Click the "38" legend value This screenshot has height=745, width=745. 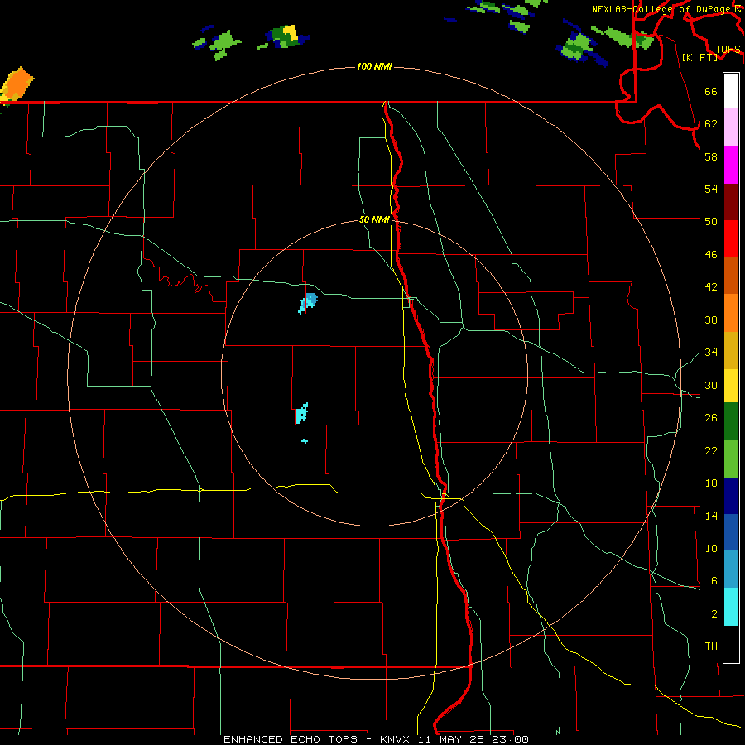tap(711, 320)
